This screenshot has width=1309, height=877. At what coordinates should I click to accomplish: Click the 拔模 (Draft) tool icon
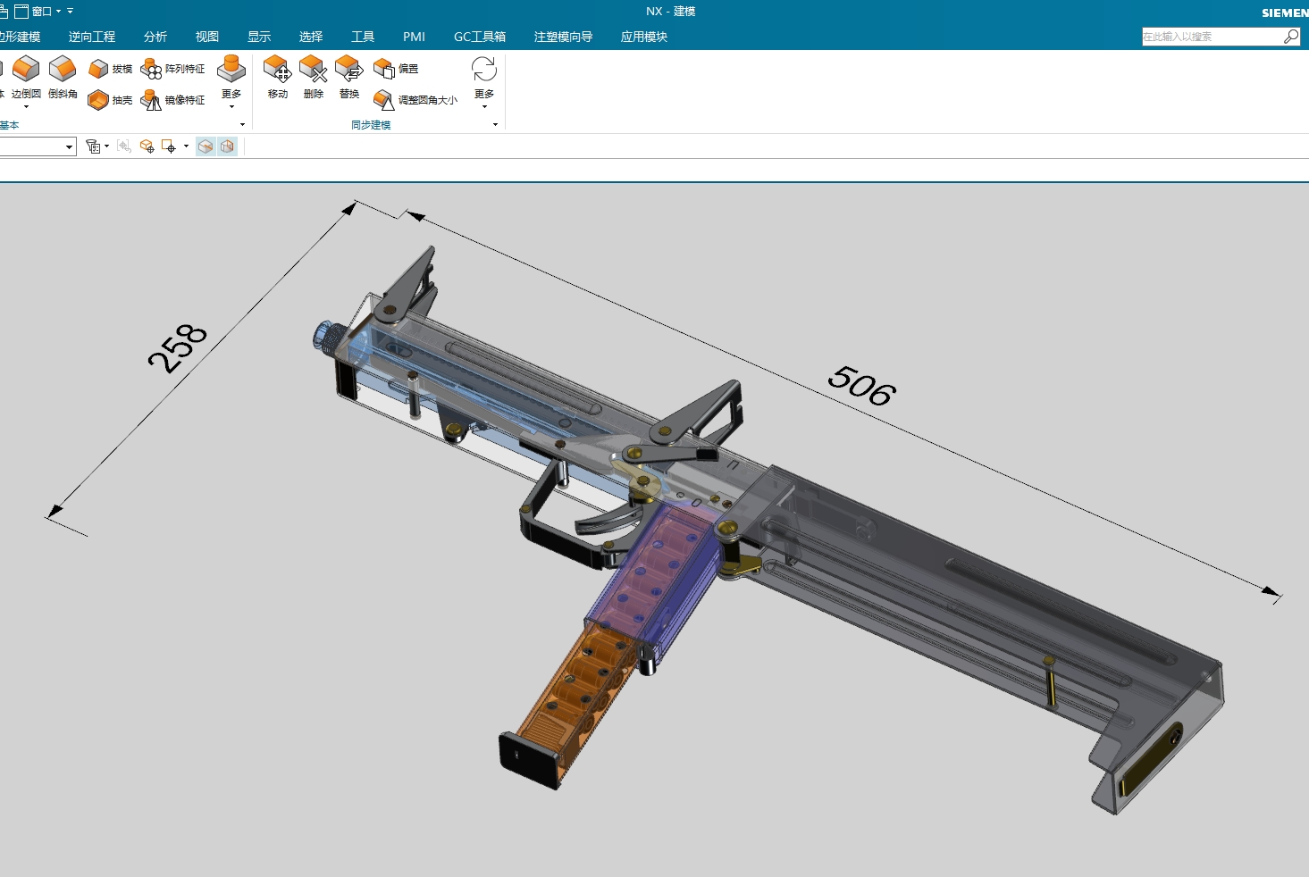98,69
